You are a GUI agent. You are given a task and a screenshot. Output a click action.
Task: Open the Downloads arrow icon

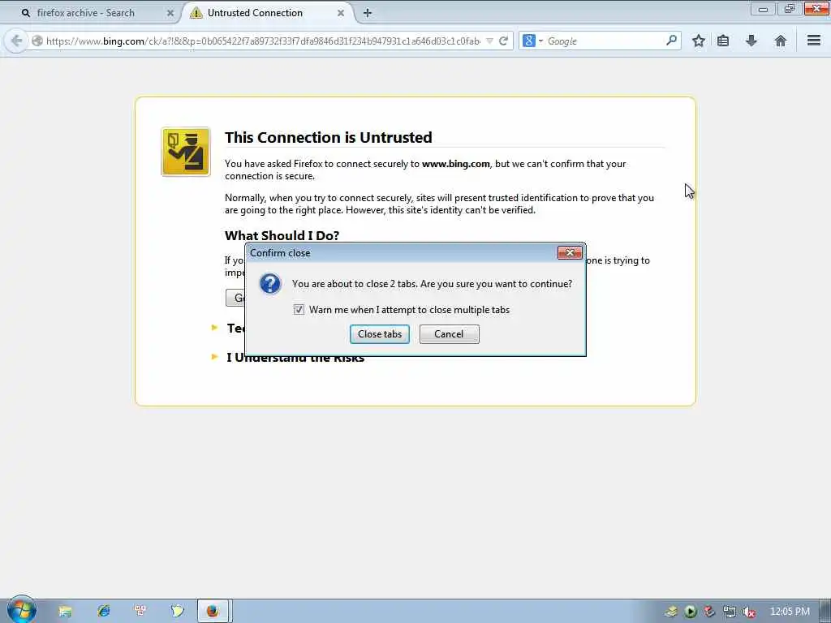coord(751,41)
